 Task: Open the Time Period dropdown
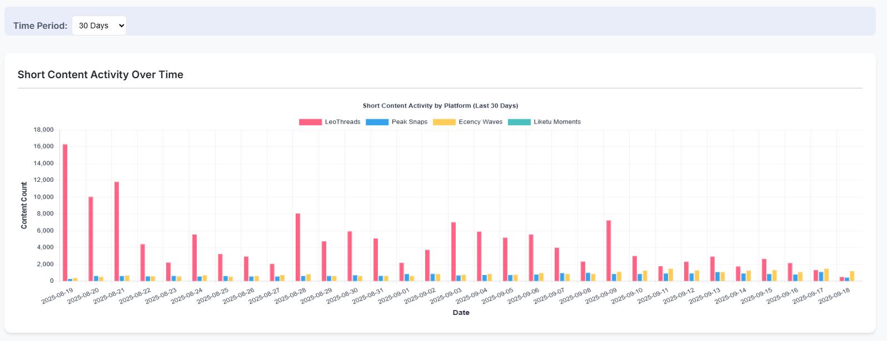coord(99,26)
